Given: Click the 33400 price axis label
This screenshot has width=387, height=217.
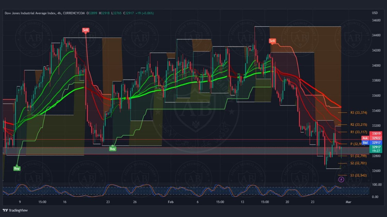Looking at the screenshot, I should tap(376, 111).
